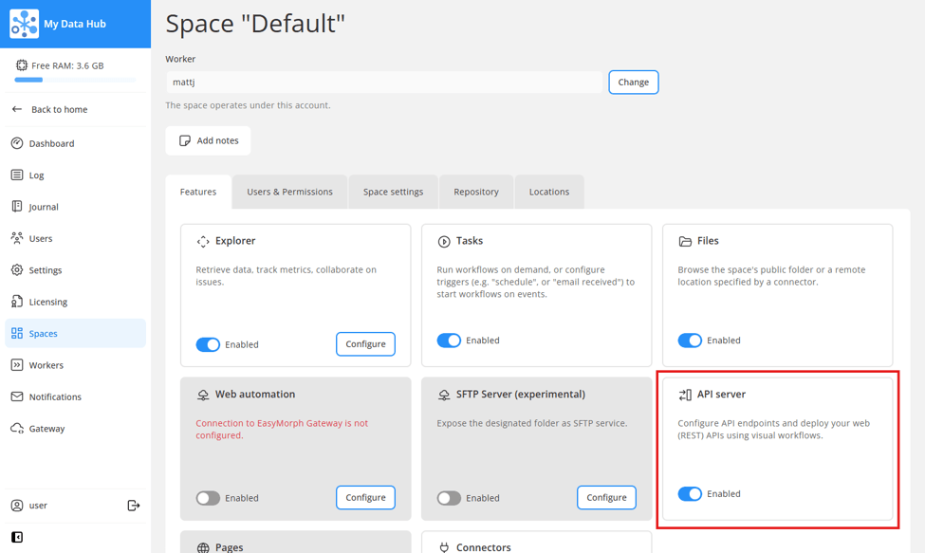Click the Web automation card icon

[203, 395]
